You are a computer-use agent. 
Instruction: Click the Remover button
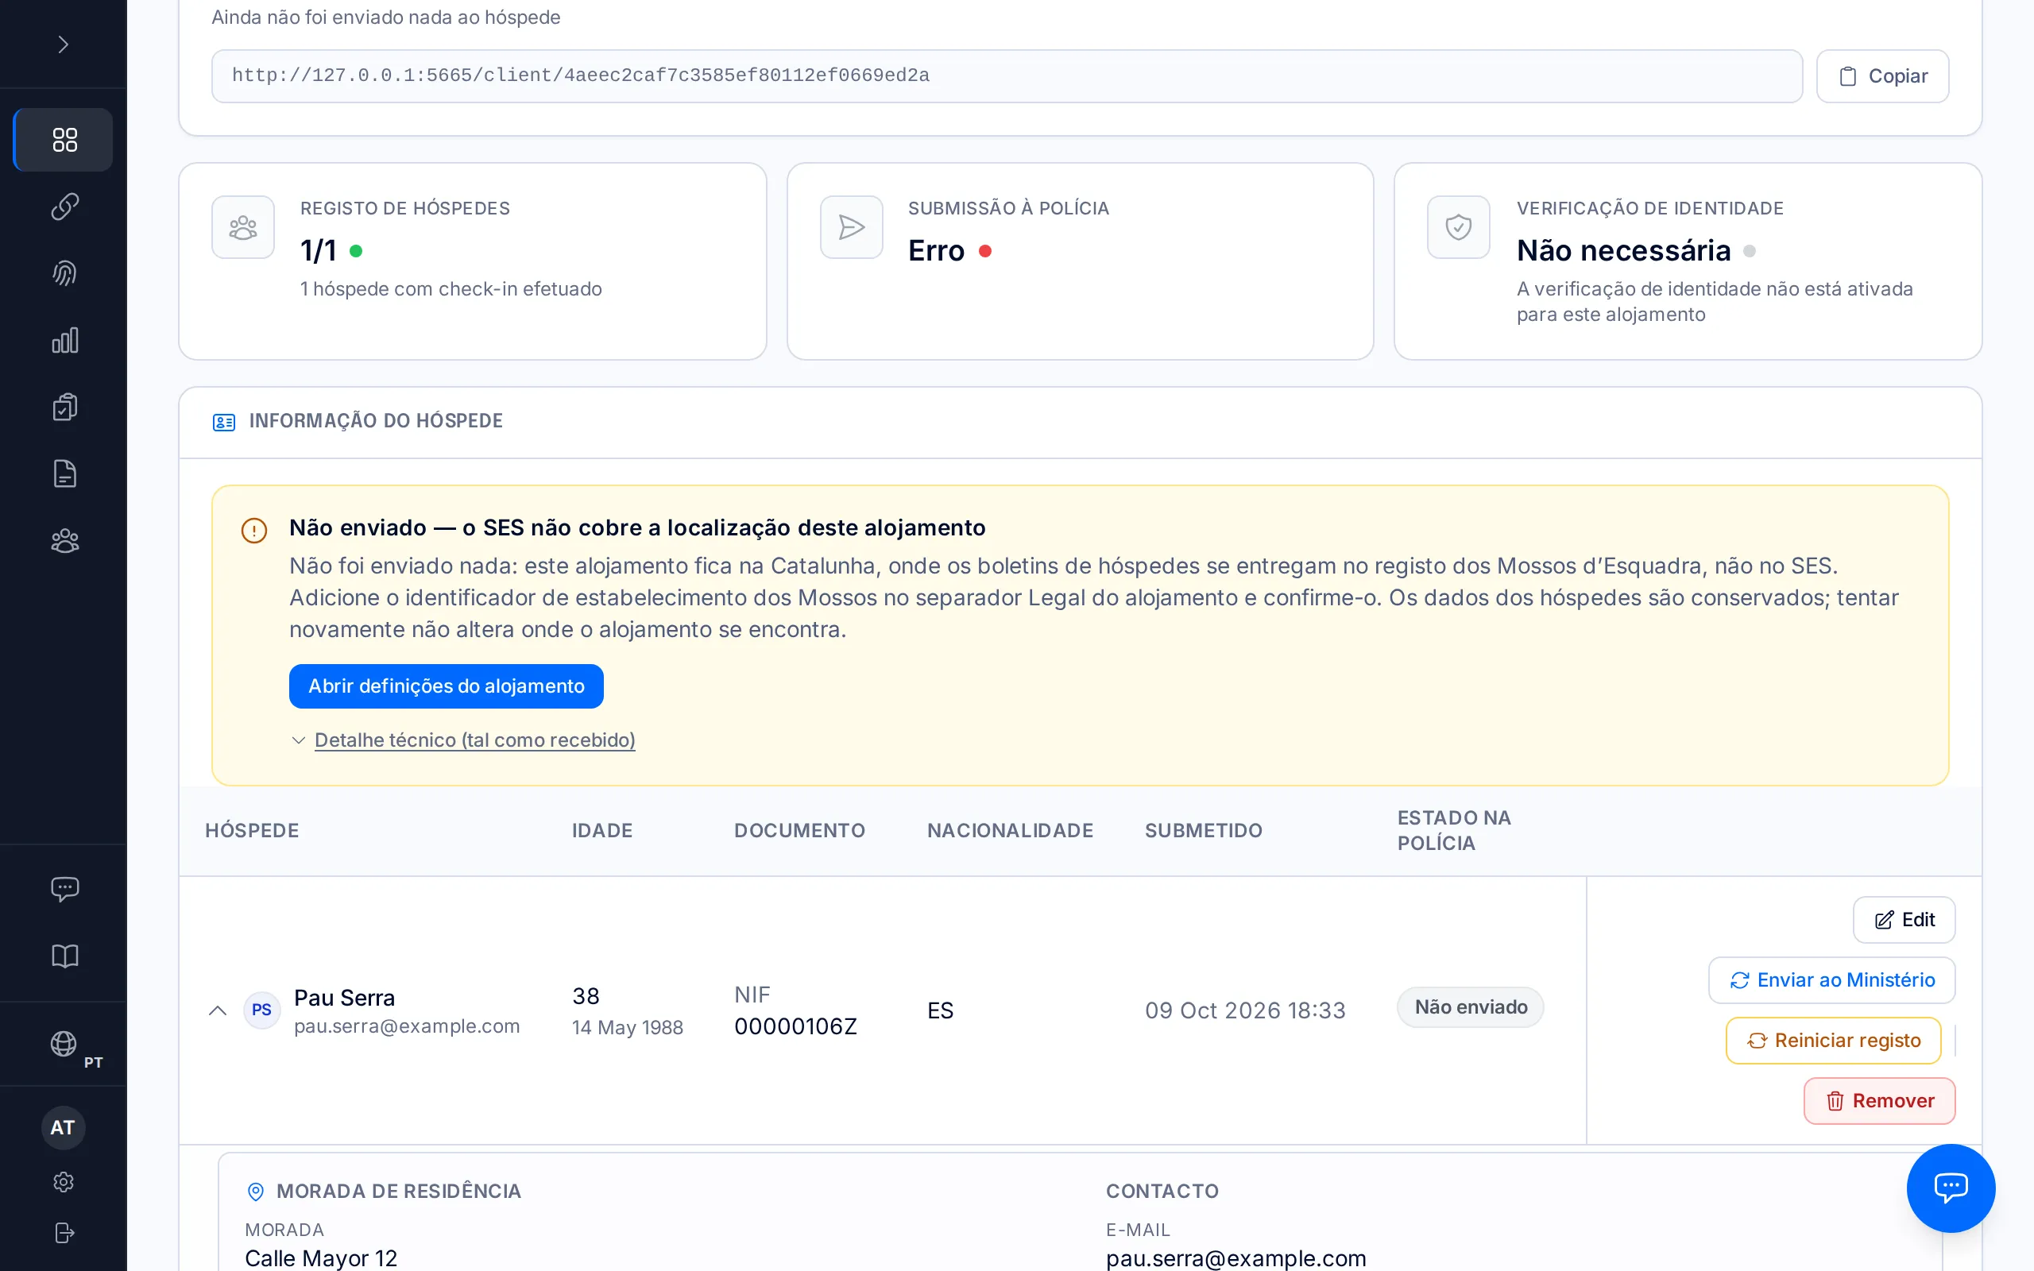tap(1879, 1101)
